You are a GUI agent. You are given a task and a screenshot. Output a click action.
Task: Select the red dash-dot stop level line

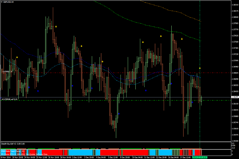[x=116, y=73]
